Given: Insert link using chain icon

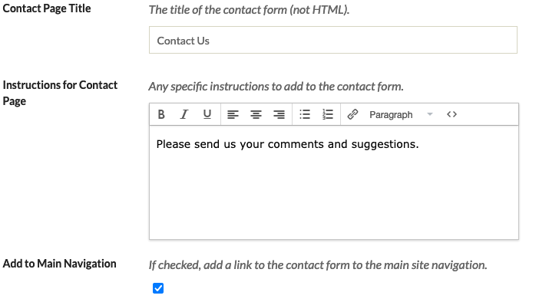Looking at the screenshot, I should point(352,114).
